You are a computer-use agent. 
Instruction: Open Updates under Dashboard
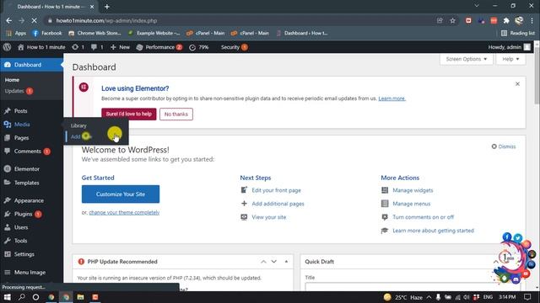click(19, 91)
